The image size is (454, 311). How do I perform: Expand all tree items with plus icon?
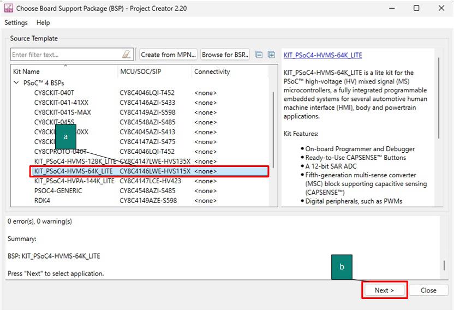click(x=271, y=55)
